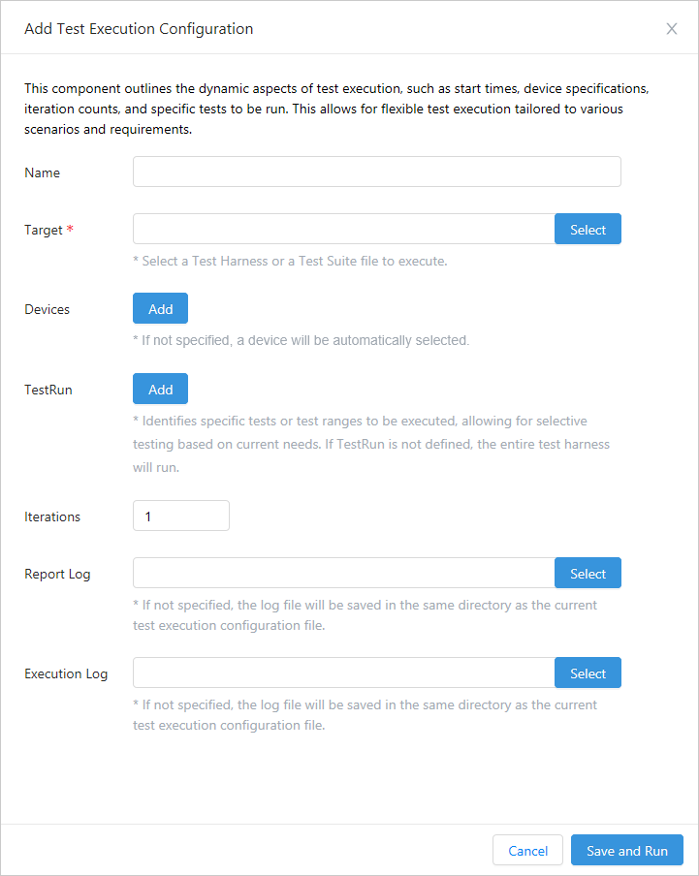
Task: Click the Report Log label
Action: point(57,574)
